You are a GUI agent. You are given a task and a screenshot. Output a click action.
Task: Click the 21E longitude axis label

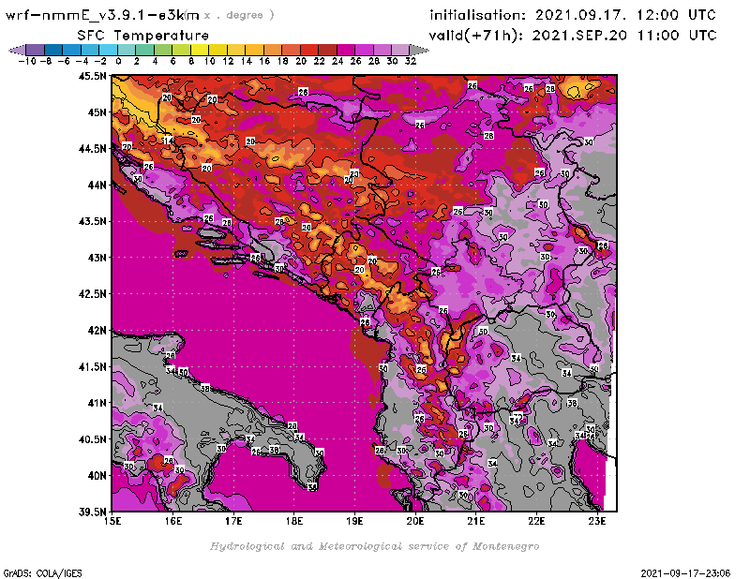[476, 521]
